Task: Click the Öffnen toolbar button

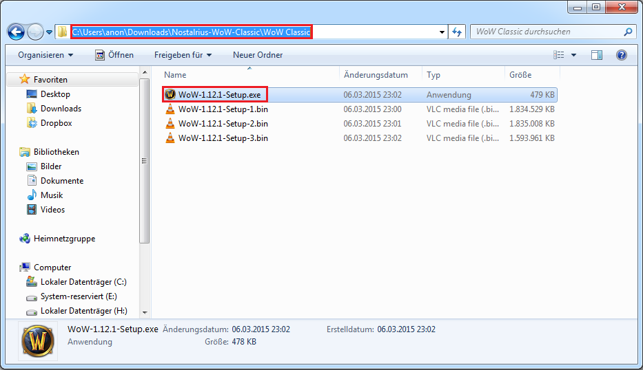Action: click(114, 55)
